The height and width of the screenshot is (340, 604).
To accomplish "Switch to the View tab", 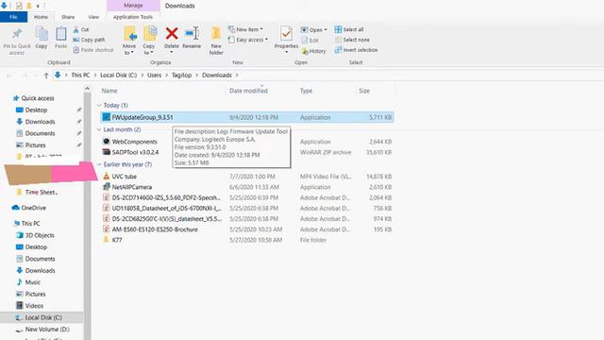I will point(93,17).
